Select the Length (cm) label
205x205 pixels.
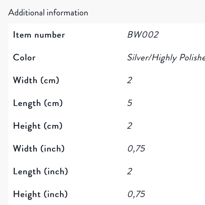(38, 103)
